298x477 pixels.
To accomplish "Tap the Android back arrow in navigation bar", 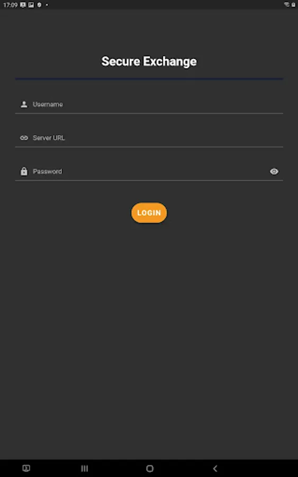I will [x=215, y=468].
